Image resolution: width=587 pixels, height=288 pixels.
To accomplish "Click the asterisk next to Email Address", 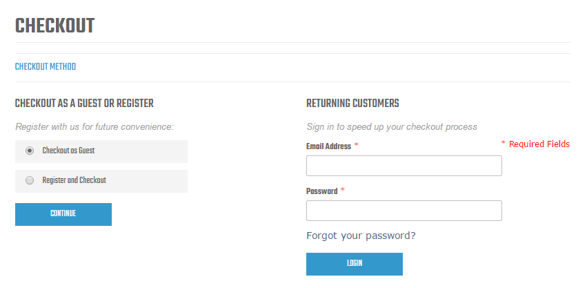I will tap(357, 146).
